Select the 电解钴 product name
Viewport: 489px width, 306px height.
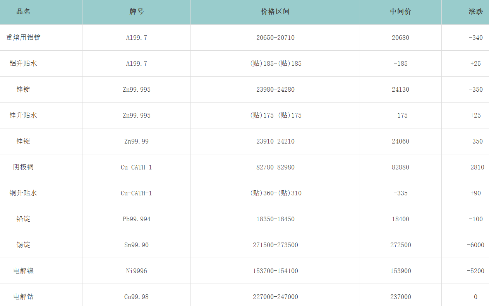(x=23, y=297)
